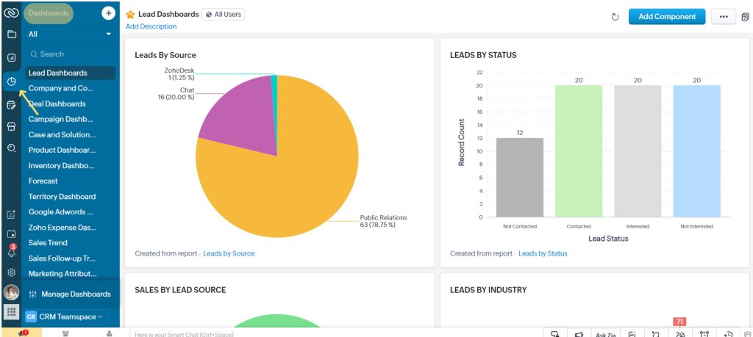This screenshot has height=337, width=753.
Task: Open the single person icon in bottom bar
Action: click(x=110, y=333)
